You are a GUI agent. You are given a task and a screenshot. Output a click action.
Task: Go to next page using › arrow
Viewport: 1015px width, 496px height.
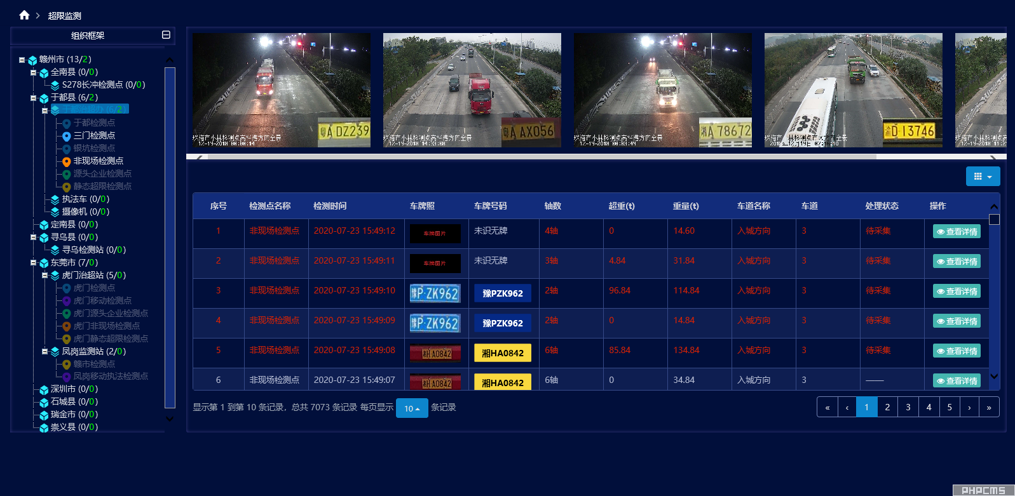[x=969, y=407]
